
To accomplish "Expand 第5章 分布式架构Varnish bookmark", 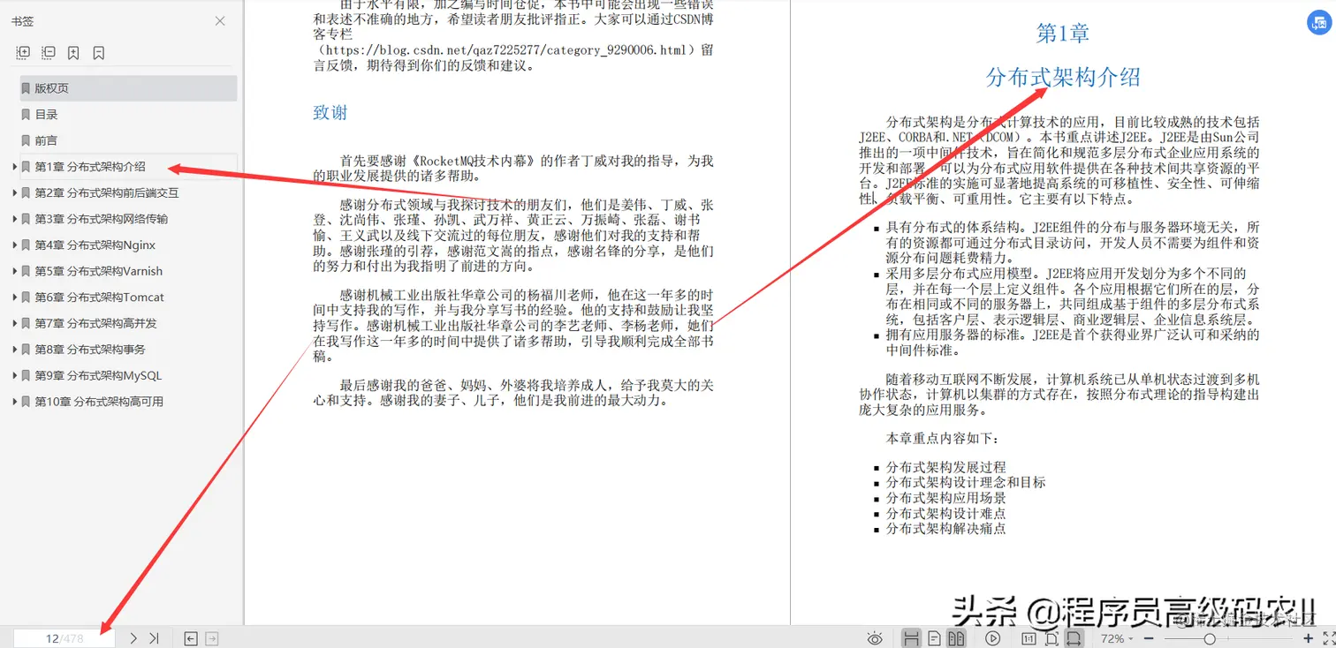I will coord(14,271).
